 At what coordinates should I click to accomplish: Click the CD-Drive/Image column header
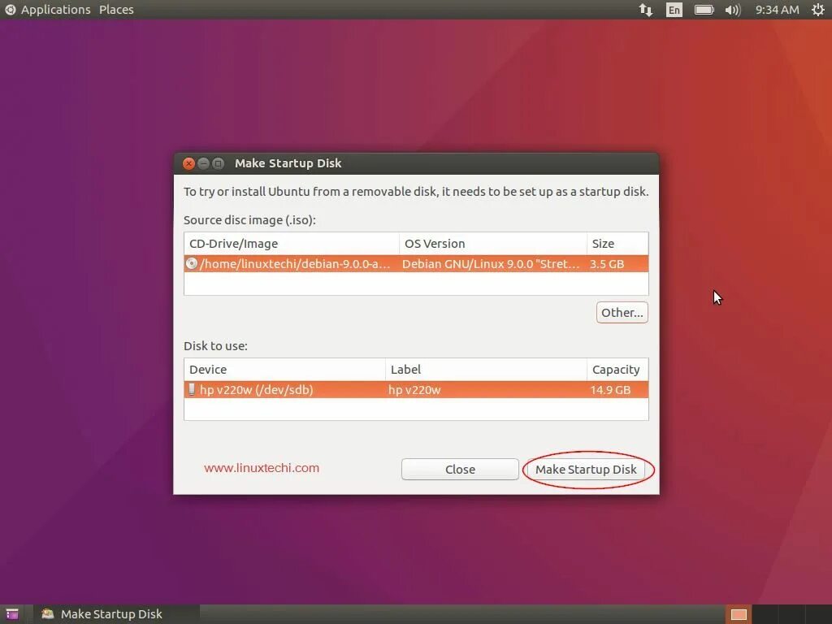(x=292, y=244)
